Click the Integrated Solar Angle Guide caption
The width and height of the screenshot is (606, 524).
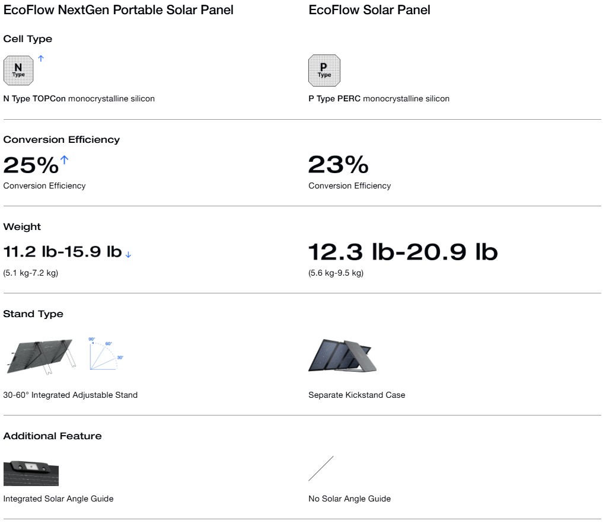[x=58, y=499]
